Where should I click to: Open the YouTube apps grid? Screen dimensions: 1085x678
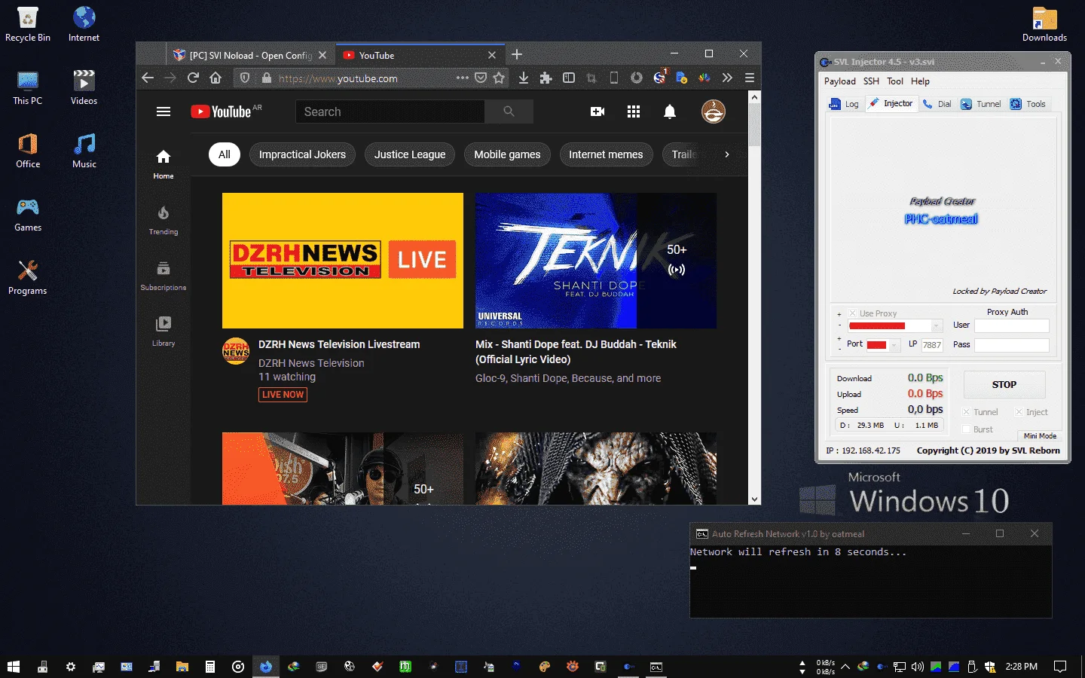tap(634, 111)
